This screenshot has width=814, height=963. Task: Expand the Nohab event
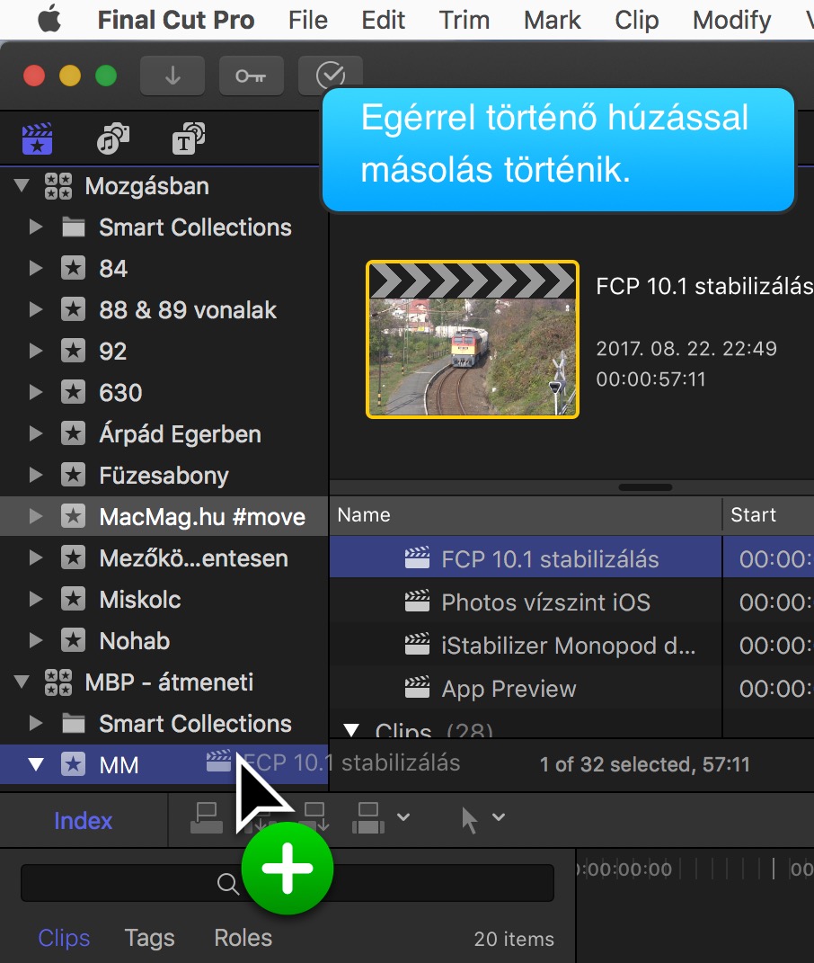(x=36, y=640)
